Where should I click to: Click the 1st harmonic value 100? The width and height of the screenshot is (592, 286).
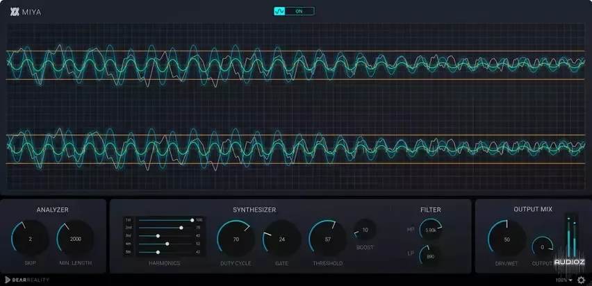point(199,220)
